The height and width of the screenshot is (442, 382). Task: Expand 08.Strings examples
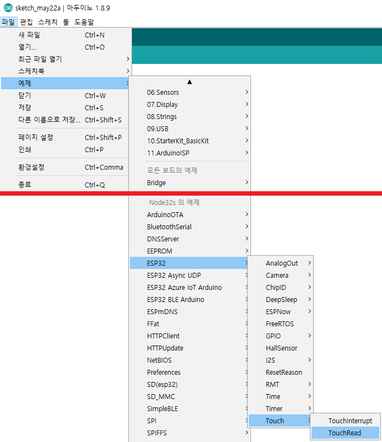tap(190, 117)
